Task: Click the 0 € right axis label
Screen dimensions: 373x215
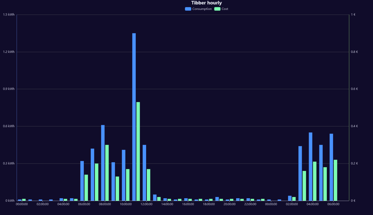Action: [x=353, y=201]
